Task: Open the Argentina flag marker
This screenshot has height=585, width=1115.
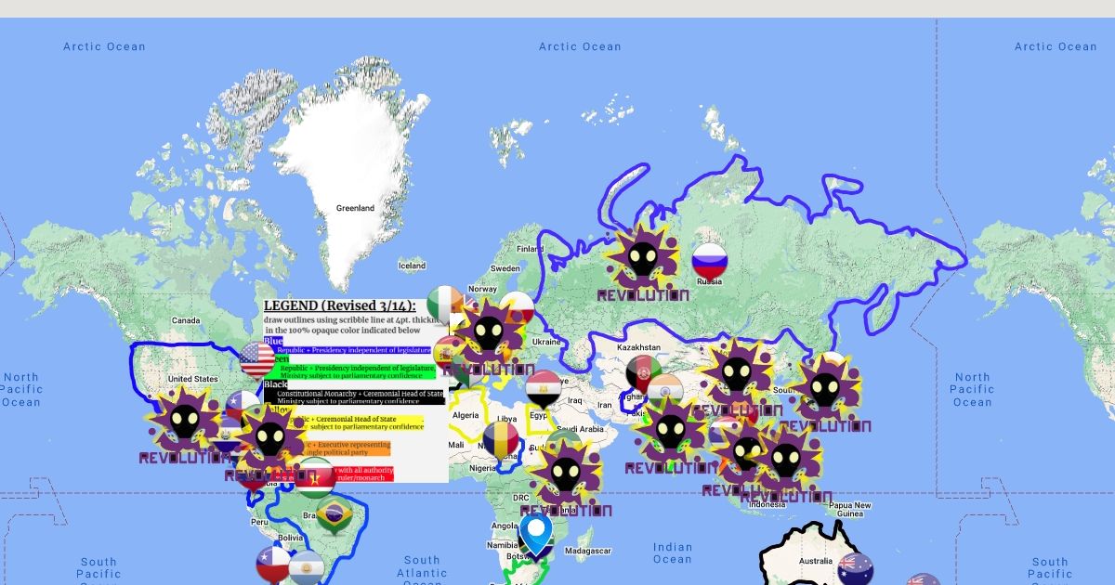Action: coord(305,567)
